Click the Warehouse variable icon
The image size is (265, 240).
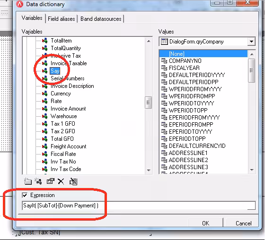45,116
